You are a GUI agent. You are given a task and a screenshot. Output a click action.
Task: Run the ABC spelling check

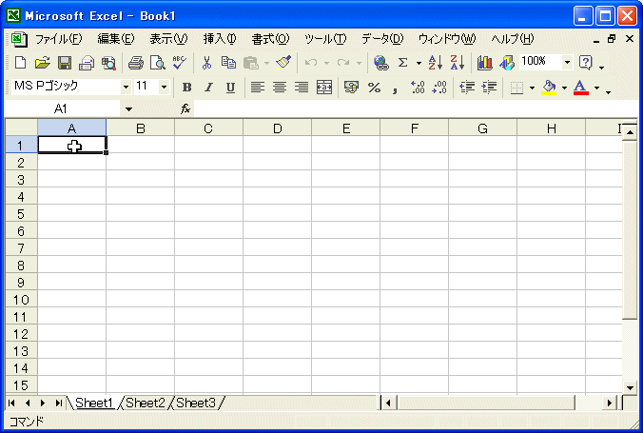pyautogui.click(x=180, y=63)
